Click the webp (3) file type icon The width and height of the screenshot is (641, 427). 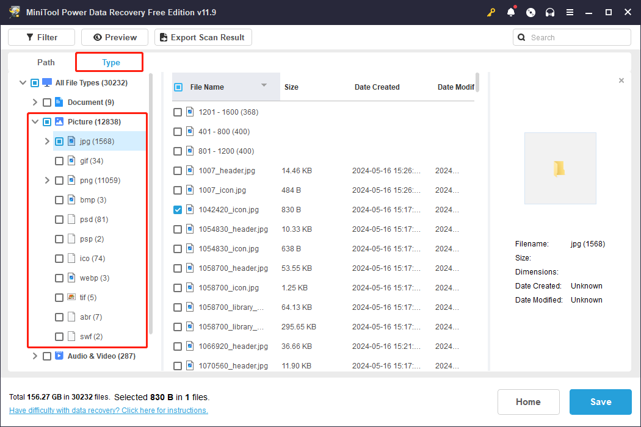point(71,278)
